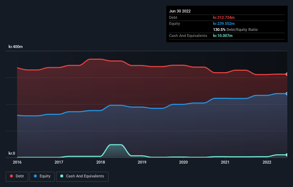The height and width of the screenshot is (187, 293).
Task: Click the blue Equity endpoint marker
Action: pyautogui.click(x=287, y=93)
